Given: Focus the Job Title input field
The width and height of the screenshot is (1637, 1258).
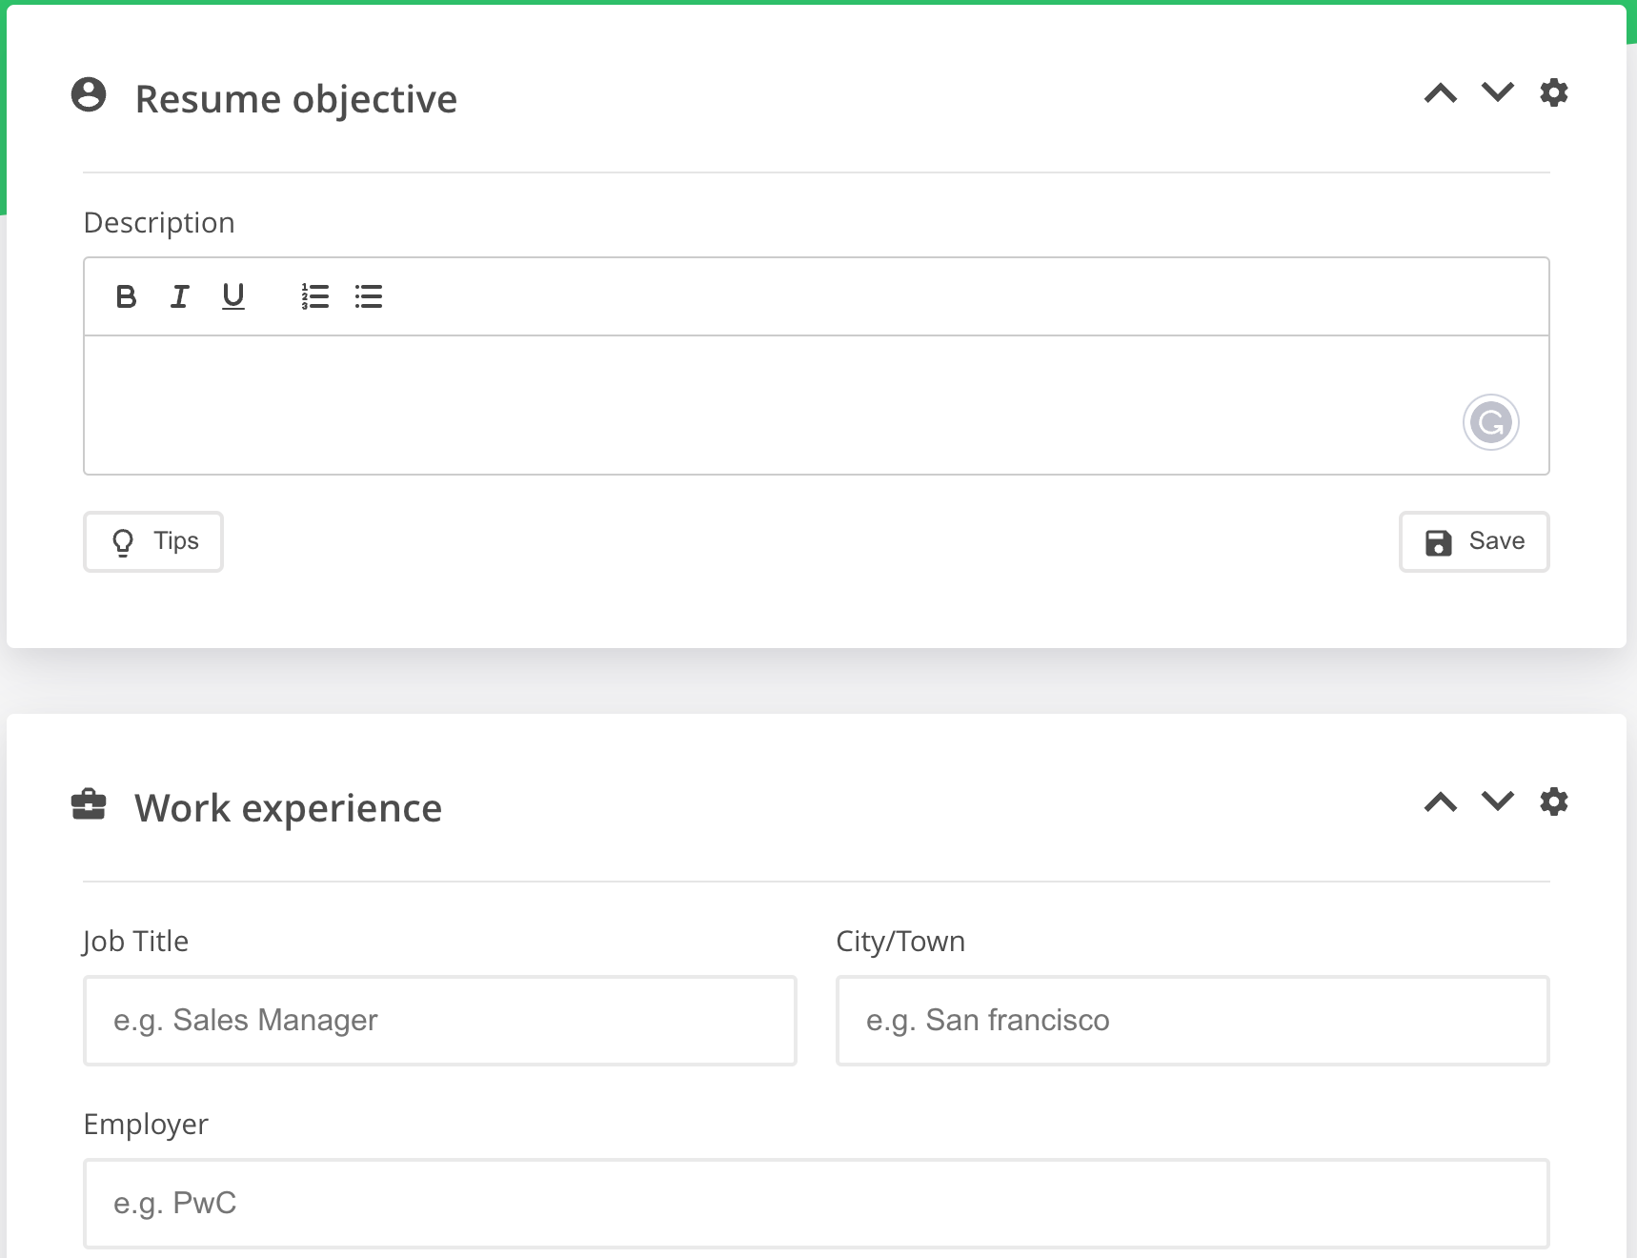Looking at the screenshot, I should click(440, 1021).
